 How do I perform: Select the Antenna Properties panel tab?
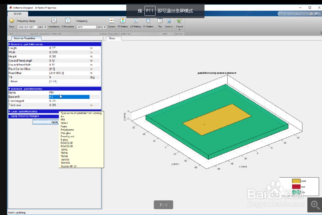(x=24, y=38)
